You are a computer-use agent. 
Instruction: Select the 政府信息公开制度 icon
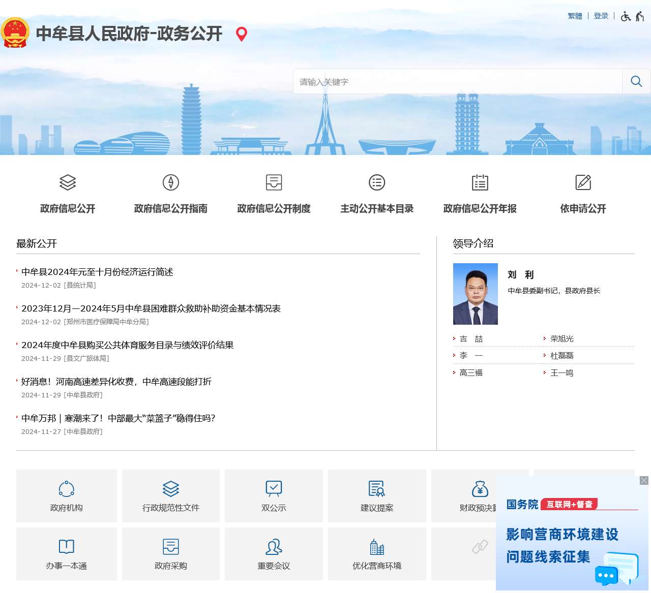[274, 182]
